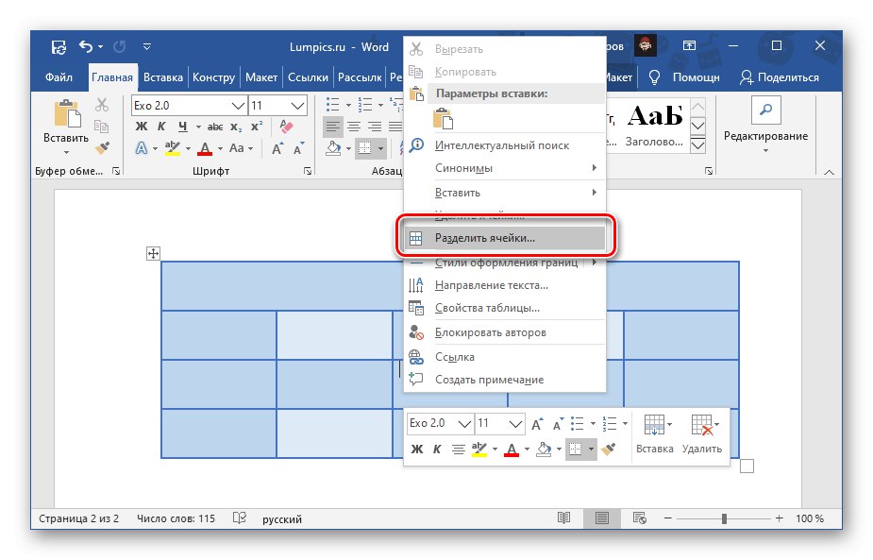Click shading paint bucket in ribbon
The width and height of the screenshot is (873, 560).
(333, 148)
